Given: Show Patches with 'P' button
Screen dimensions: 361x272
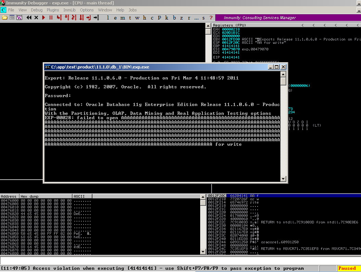Looking at the screenshot, I should tap(159, 18).
